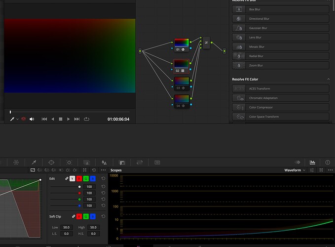Screen dimensions: 335x247
Task: Open the Keyframes palette diamond icon
Action: 298,162
